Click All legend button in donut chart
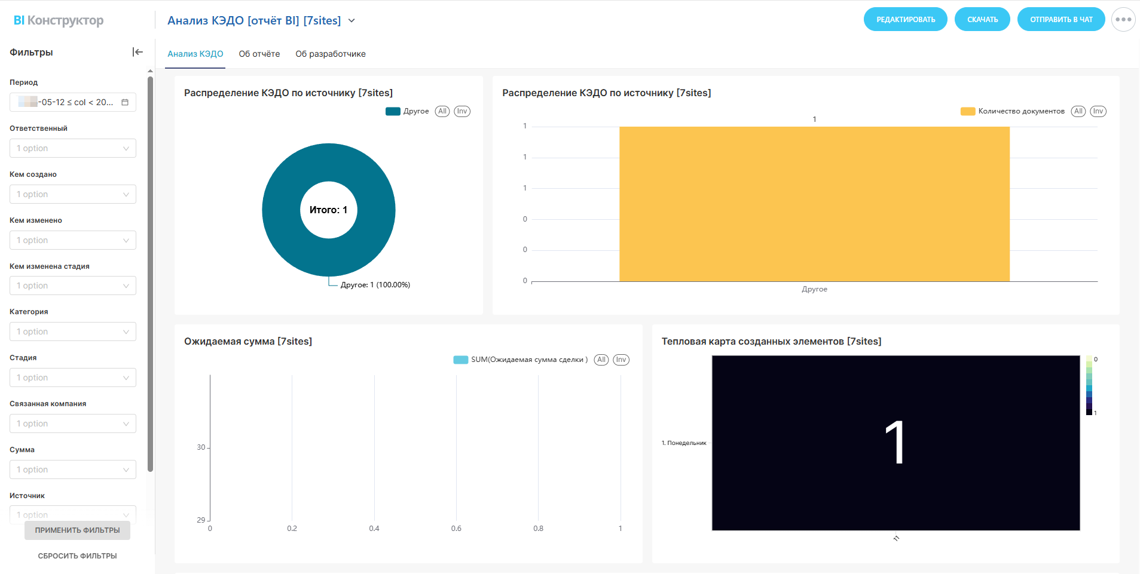Screen dimensions: 1140x574 coord(442,111)
